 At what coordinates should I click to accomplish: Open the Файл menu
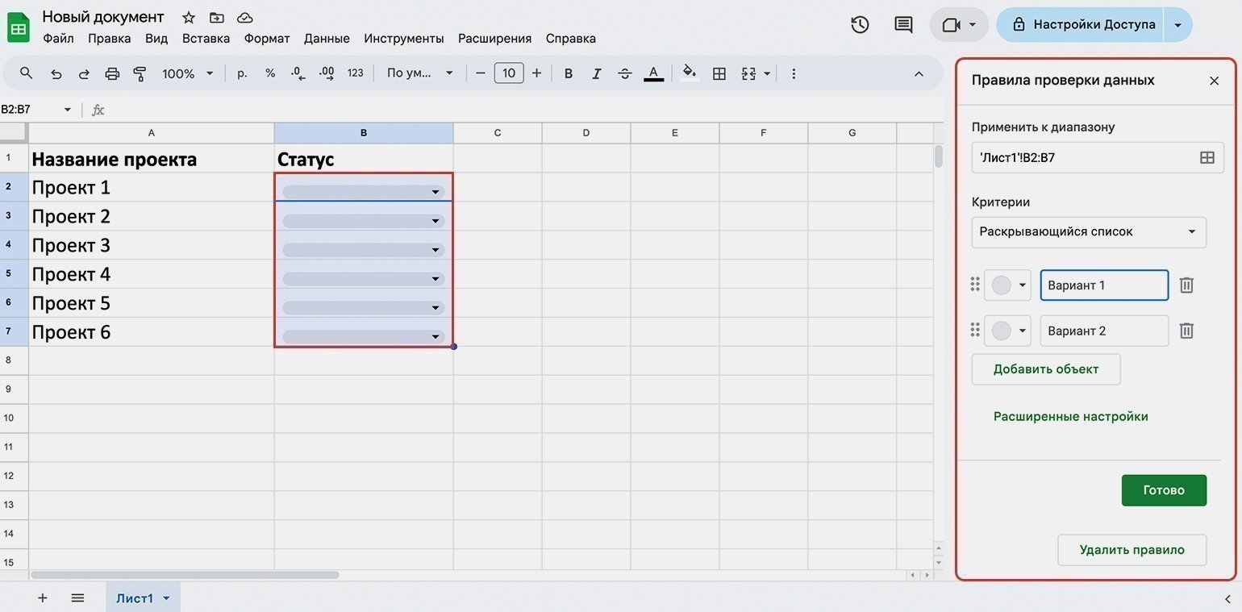(x=58, y=38)
